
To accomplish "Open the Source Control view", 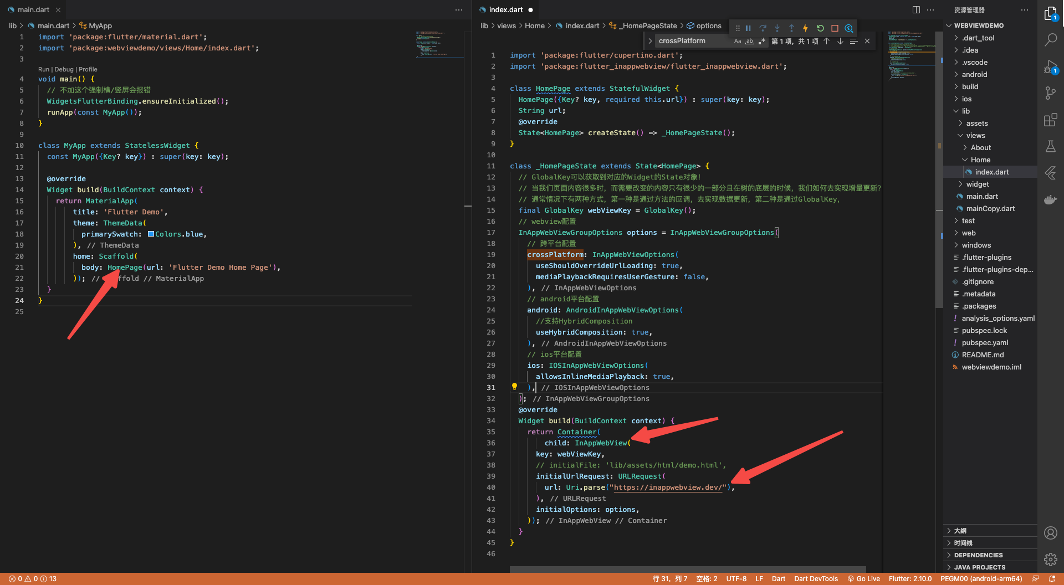I will click(1051, 93).
